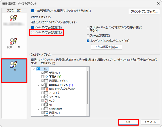Click the アカウント(O) column header
The width and height of the screenshot is (162, 127).
14,10
